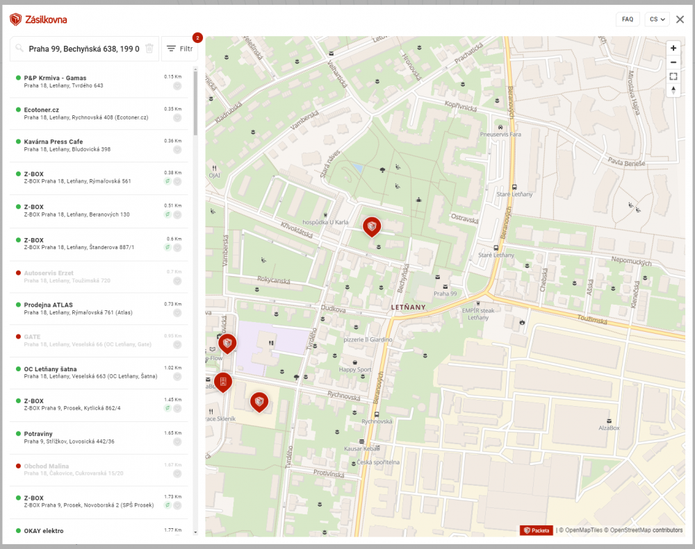The image size is (695, 549).
Task: Select P&P Krmiva - Gamas in list
Action: [99, 81]
